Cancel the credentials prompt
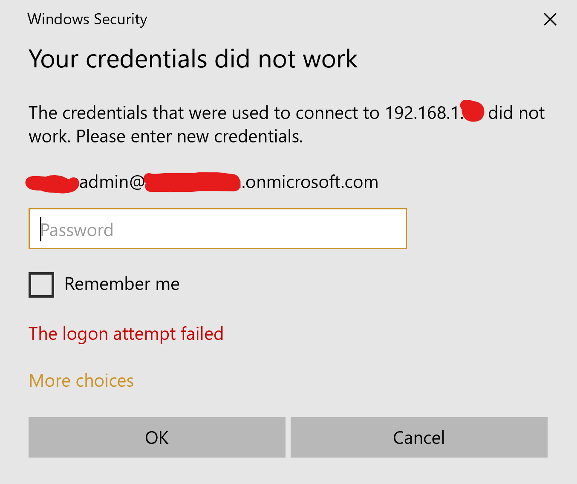This screenshot has width=577, height=484. 418,438
